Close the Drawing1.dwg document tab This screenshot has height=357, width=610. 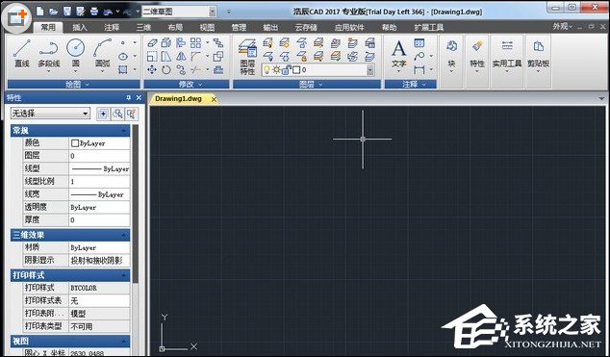pos(214,99)
